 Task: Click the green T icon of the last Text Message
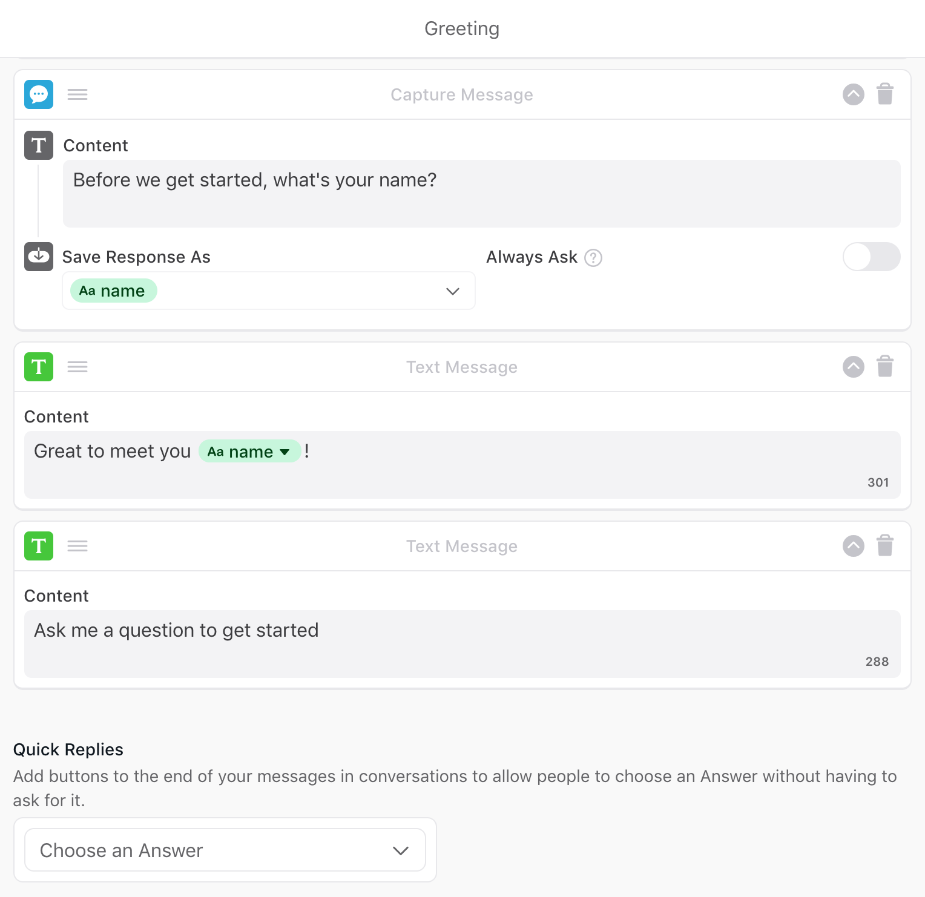tap(39, 546)
